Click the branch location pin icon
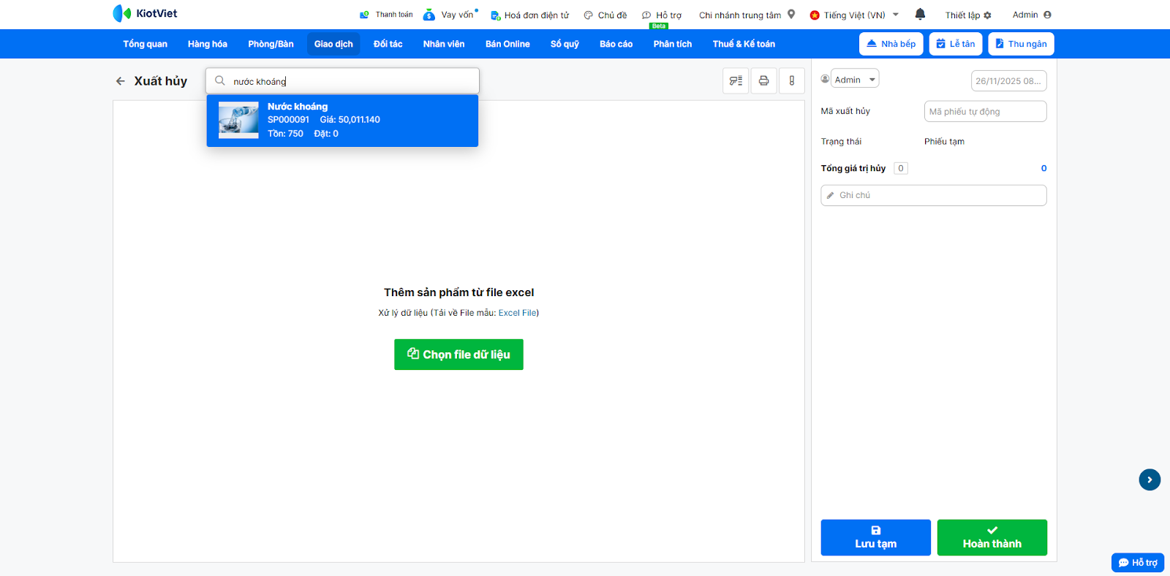 tap(791, 14)
